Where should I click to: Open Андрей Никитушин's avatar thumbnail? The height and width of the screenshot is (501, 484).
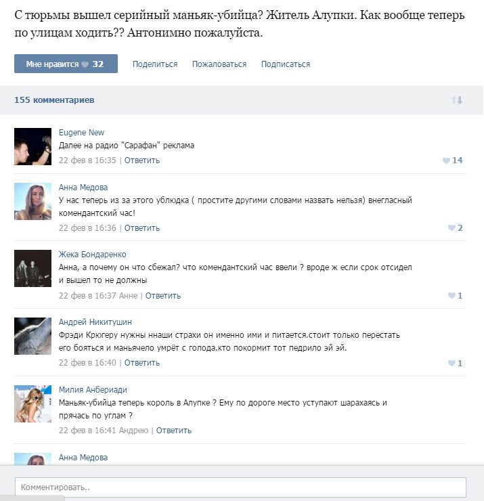(32, 336)
